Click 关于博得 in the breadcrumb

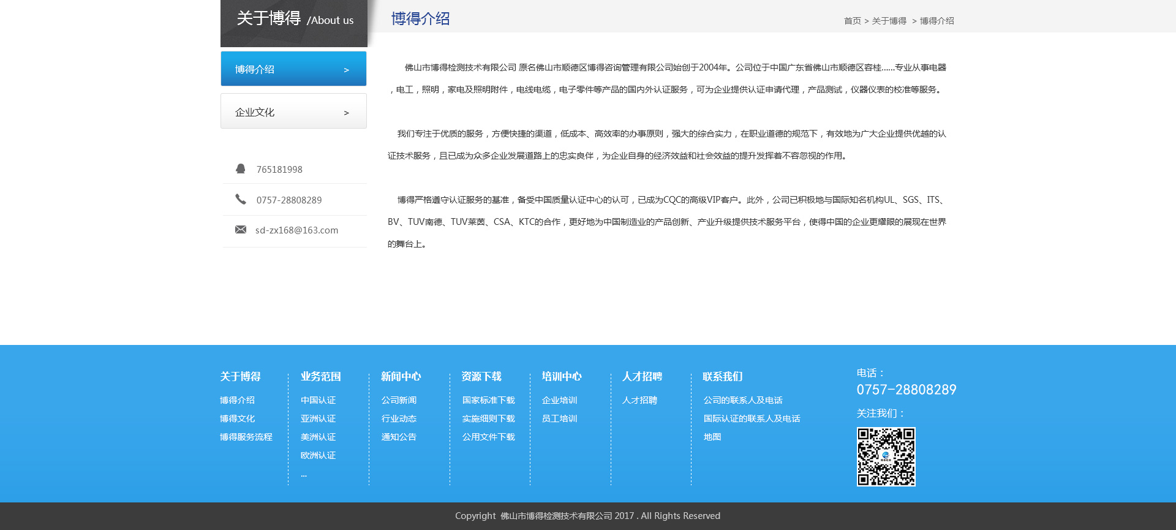click(x=889, y=21)
